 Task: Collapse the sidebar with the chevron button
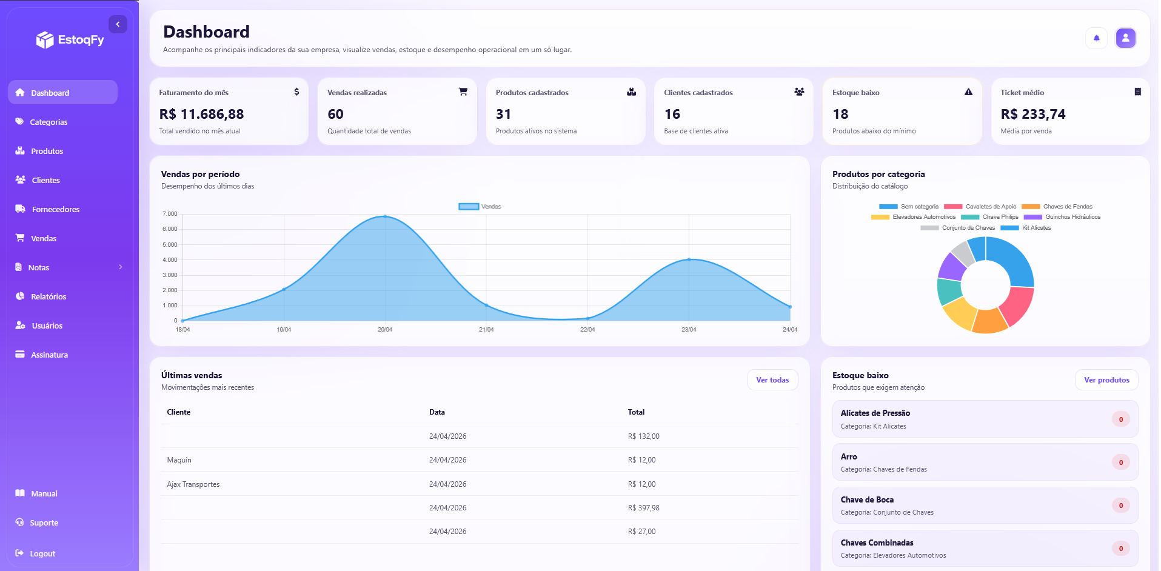[118, 24]
